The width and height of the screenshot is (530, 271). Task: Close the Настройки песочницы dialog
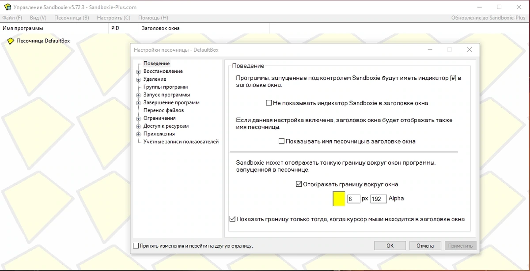[x=469, y=50]
